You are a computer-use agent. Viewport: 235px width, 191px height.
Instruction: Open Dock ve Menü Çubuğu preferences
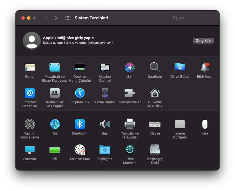coord(80,67)
